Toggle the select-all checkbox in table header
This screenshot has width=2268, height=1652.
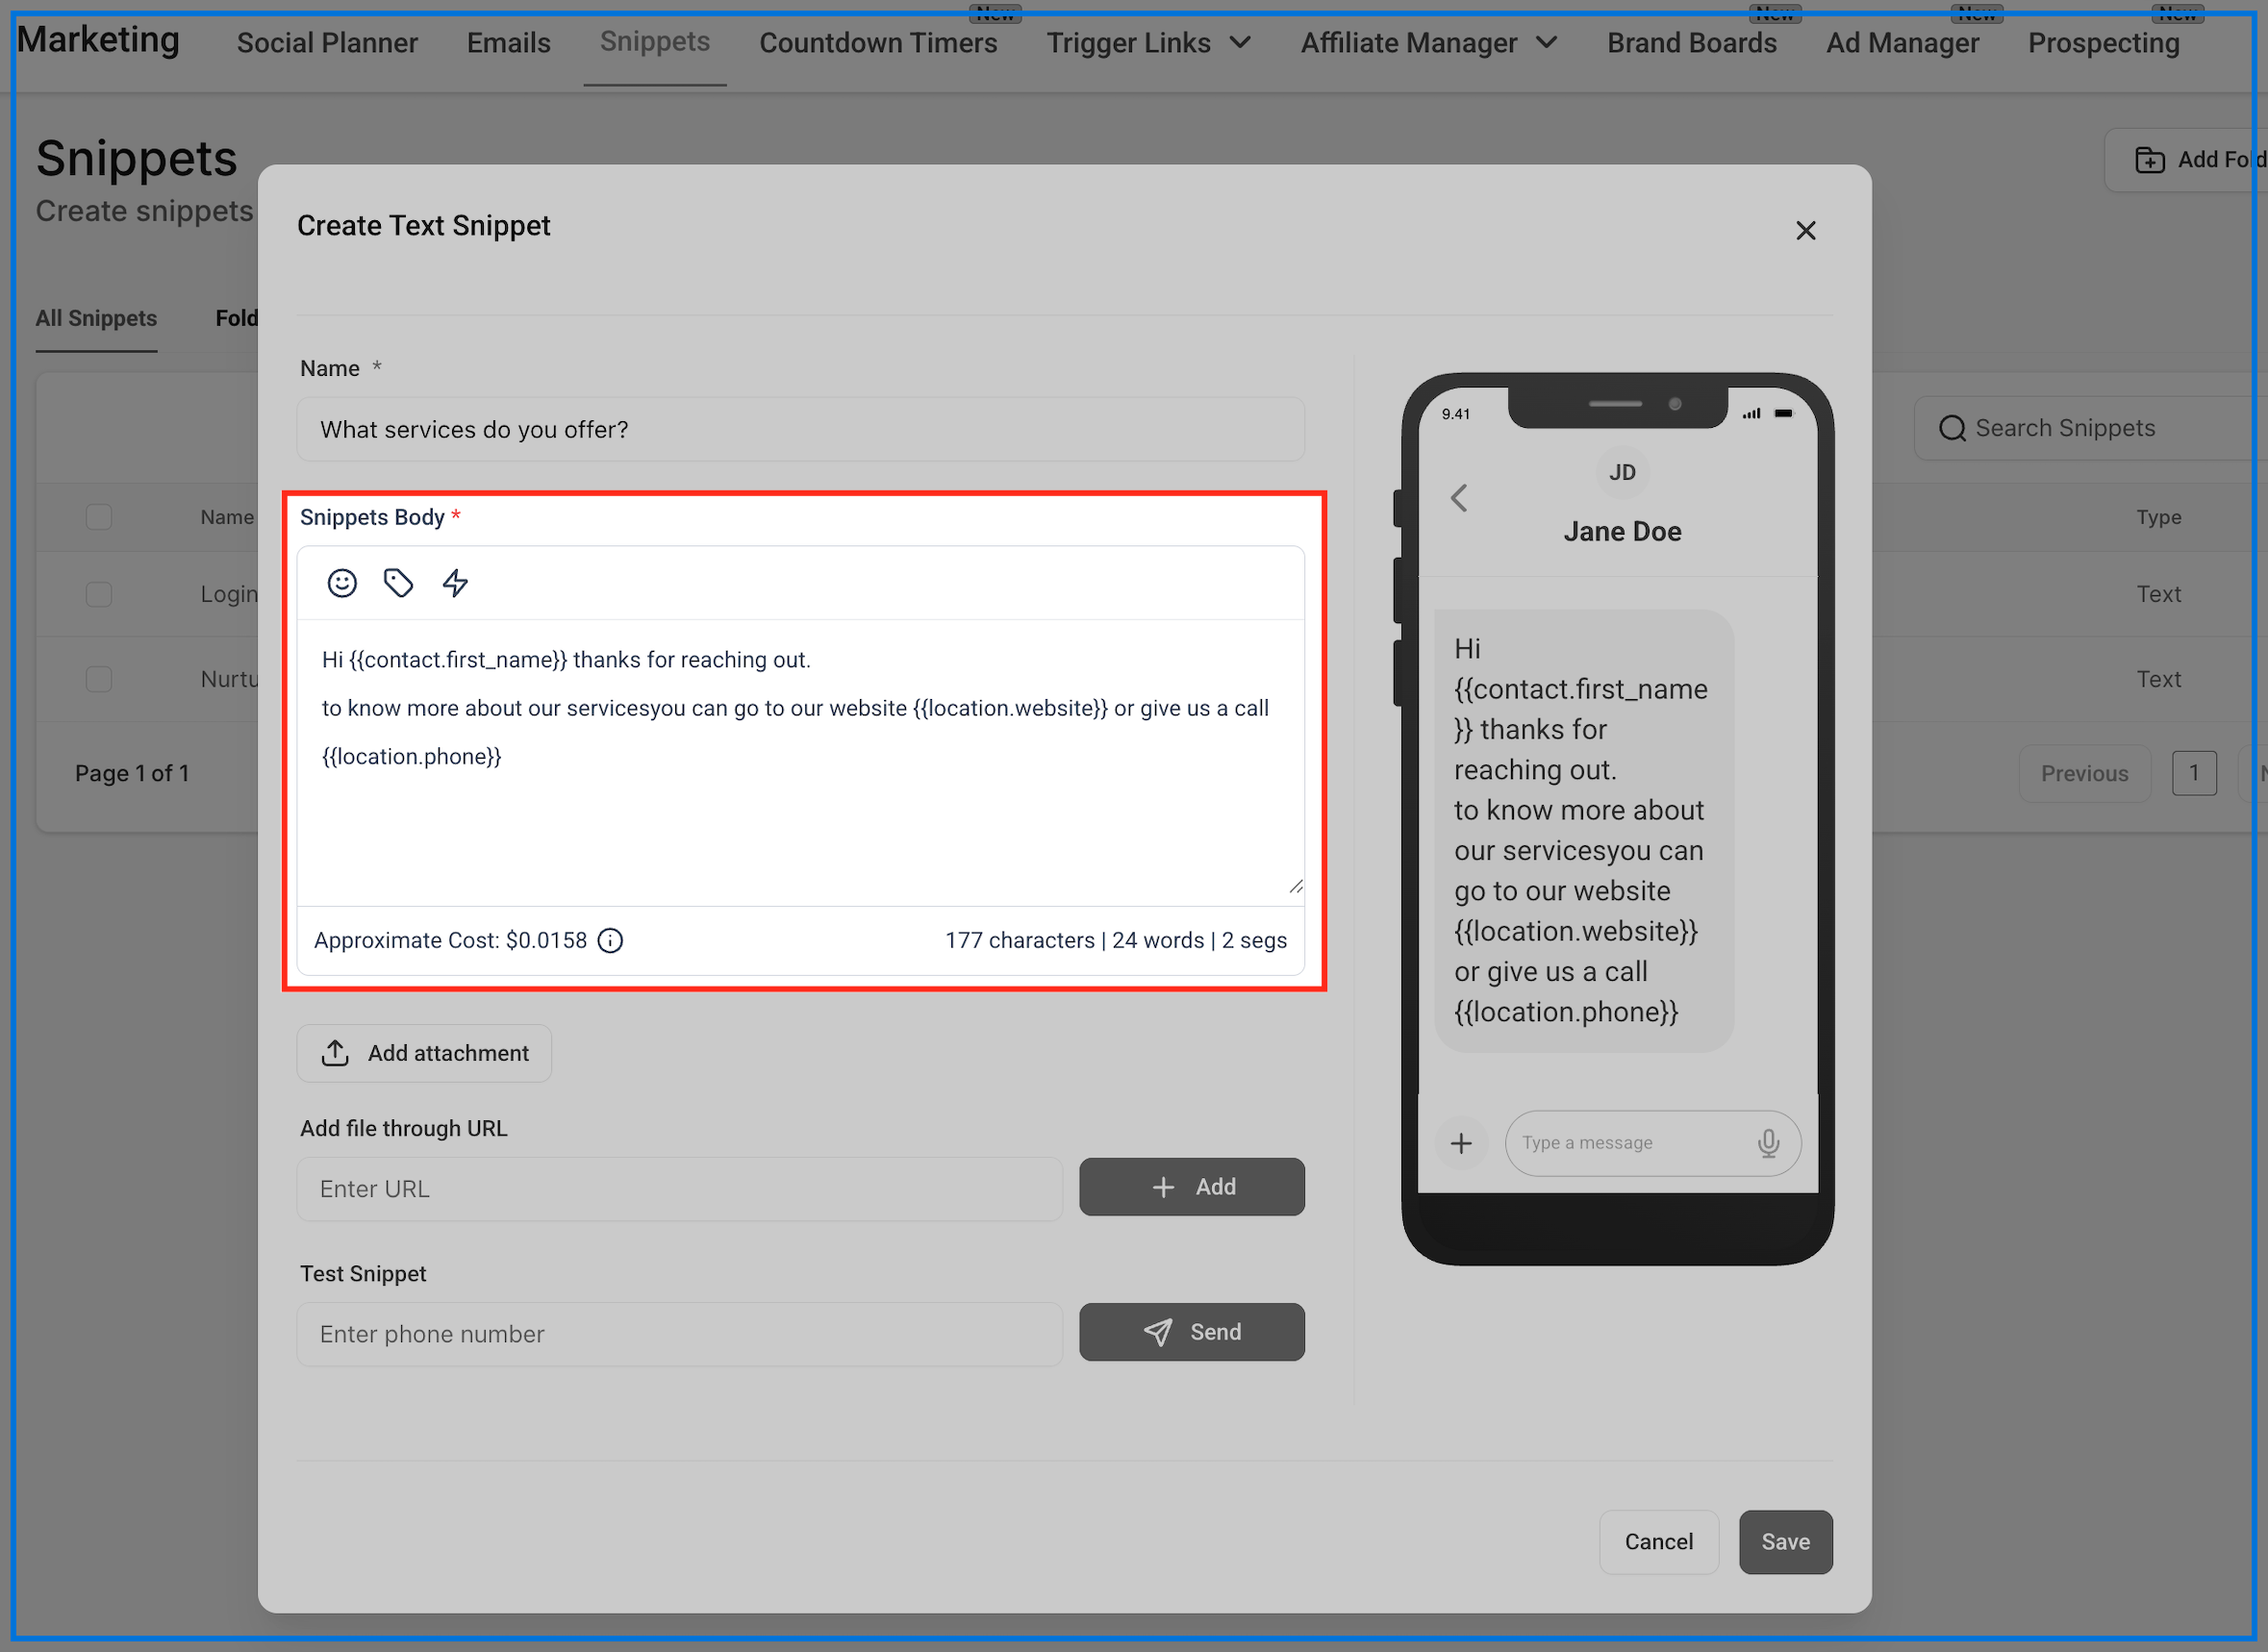99,517
